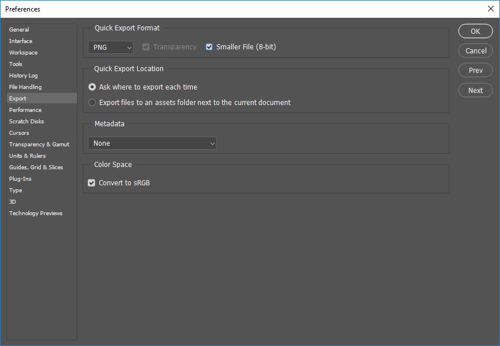
Task: Click the OK button
Action: point(475,31)
